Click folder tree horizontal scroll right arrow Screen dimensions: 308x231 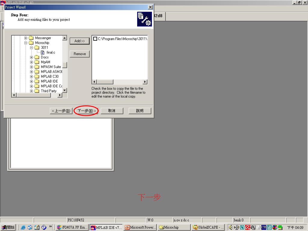[60, 95]
